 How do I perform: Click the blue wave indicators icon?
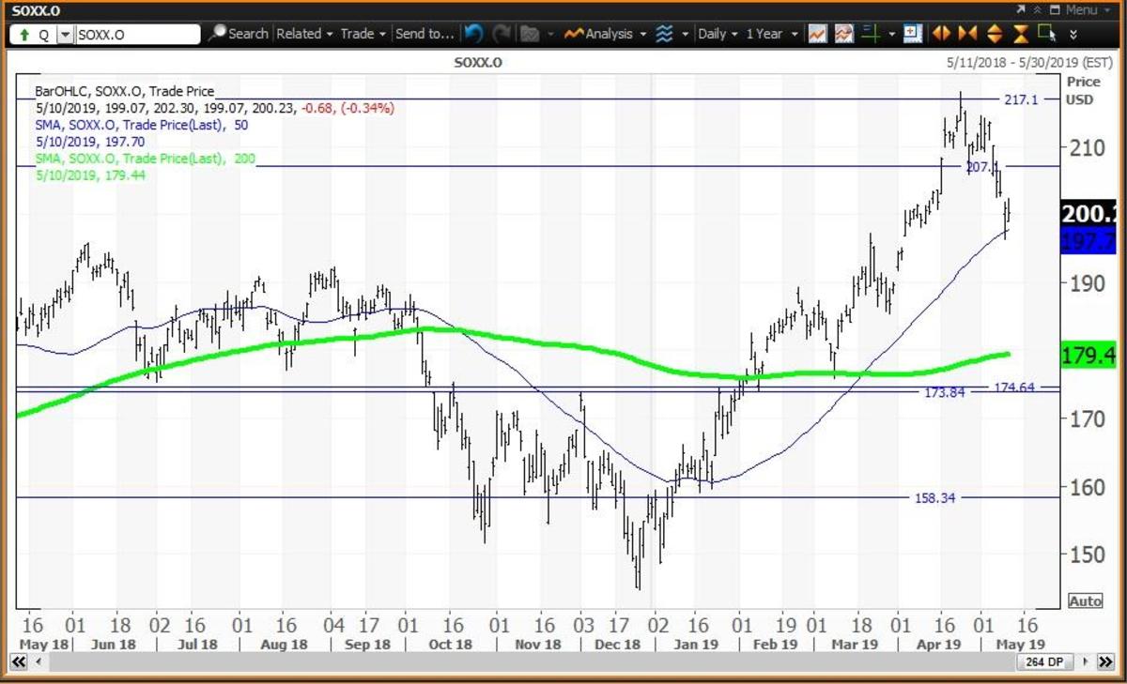click(x=664, y=34)
